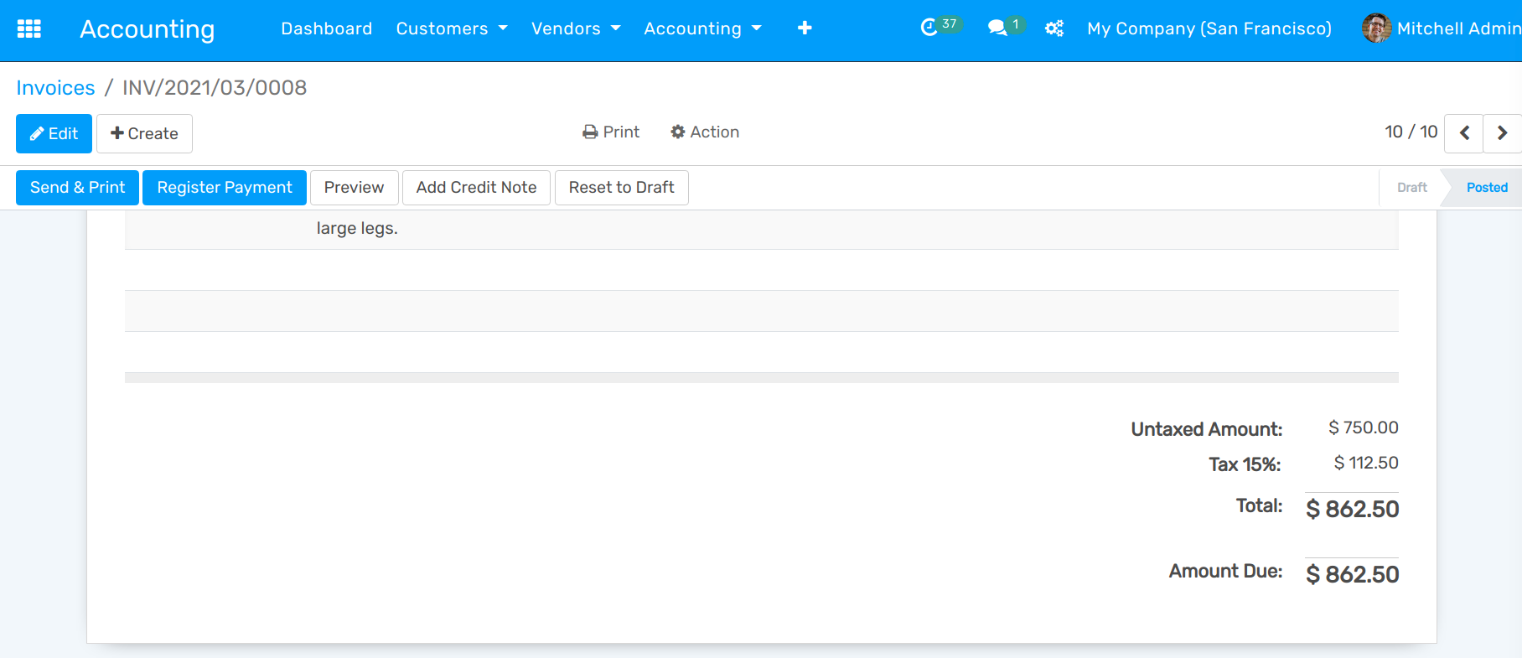
Task: Click Mitchell Admin avatar picture
Action: pyautogui.click(x=1376, y=28)
